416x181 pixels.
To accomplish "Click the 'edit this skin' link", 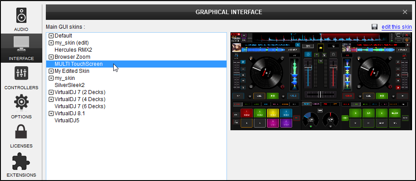I will [397, 27].
